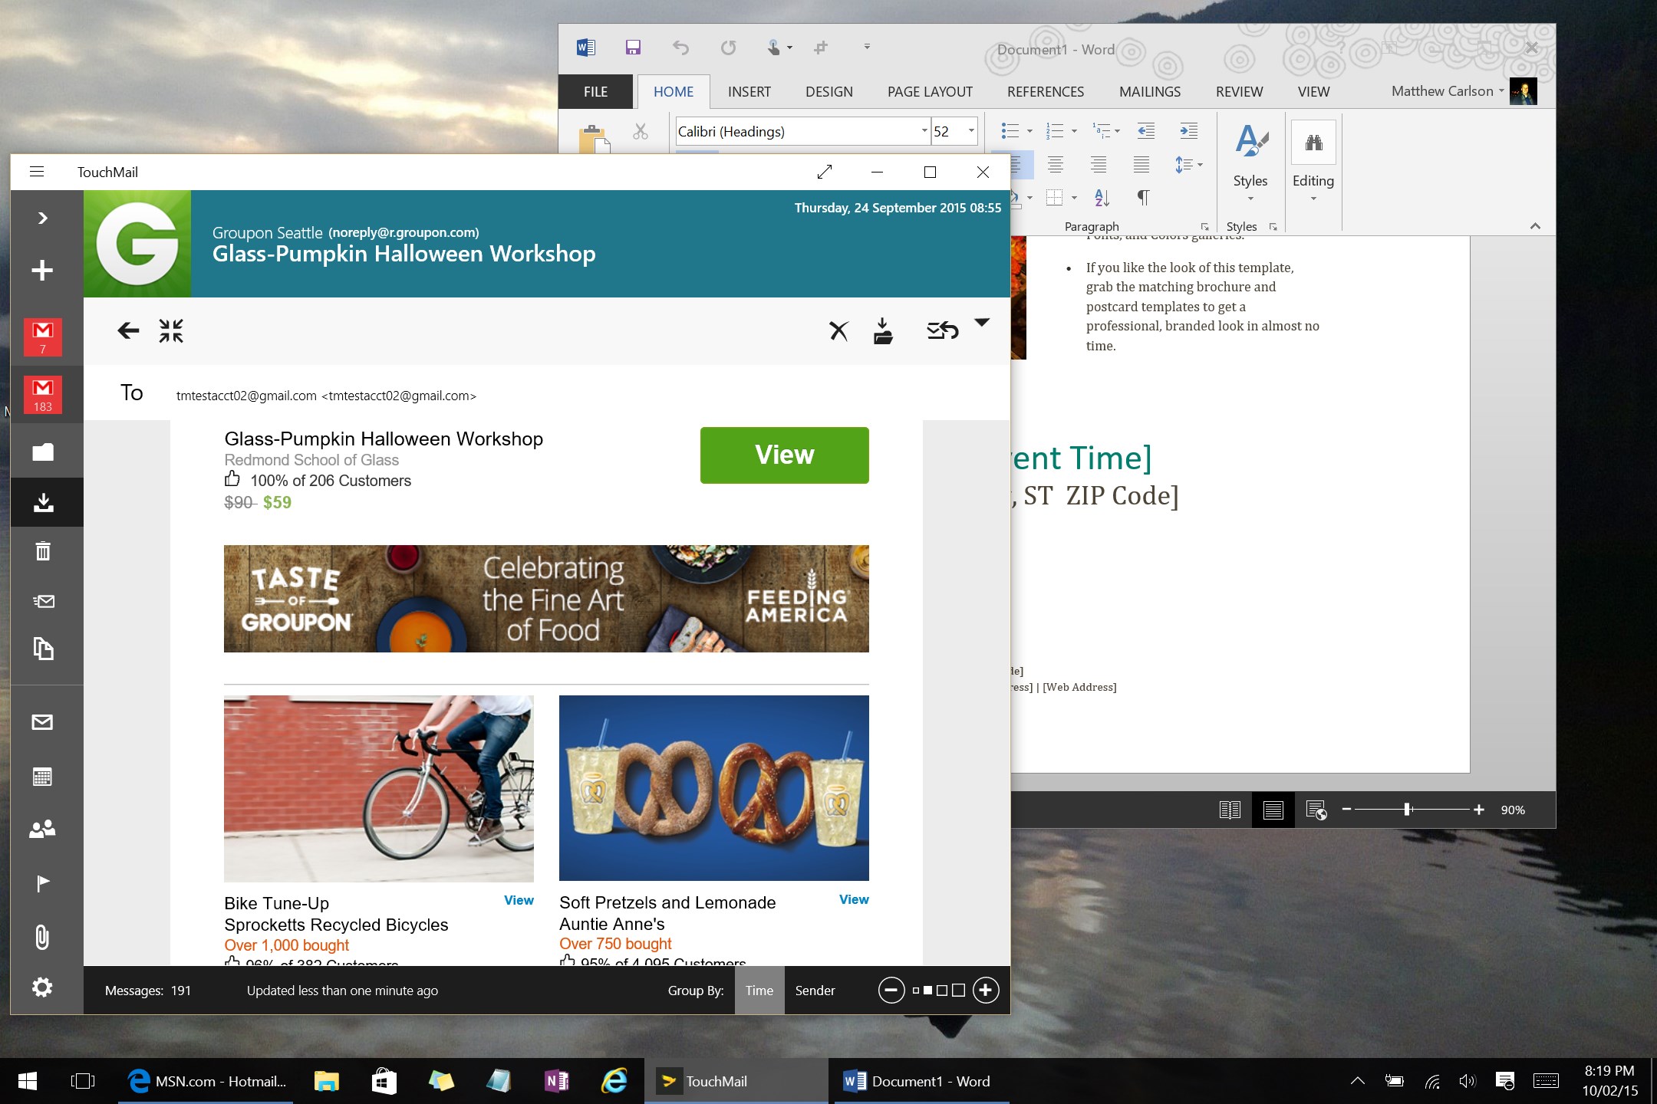Image resolution: width=1657 pixels, height=1104 pixels.
Task: Click the Word zoom slider handle
Action: [x=1407, y=810]
